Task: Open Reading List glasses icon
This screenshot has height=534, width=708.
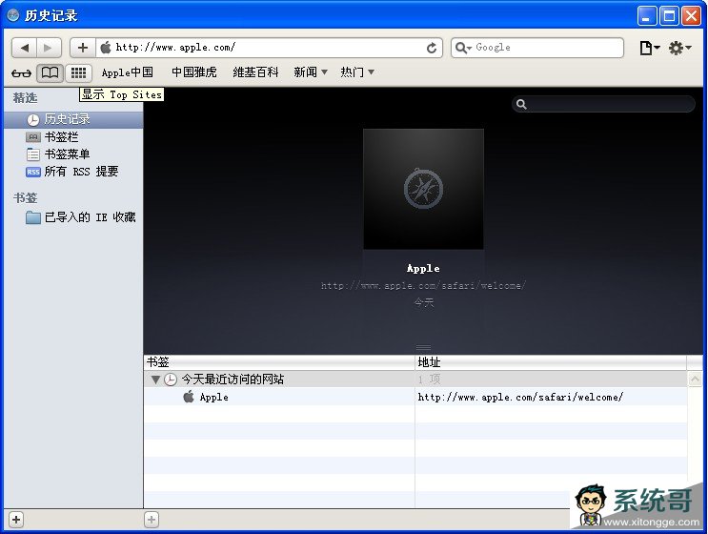Action: pos(21,72)
